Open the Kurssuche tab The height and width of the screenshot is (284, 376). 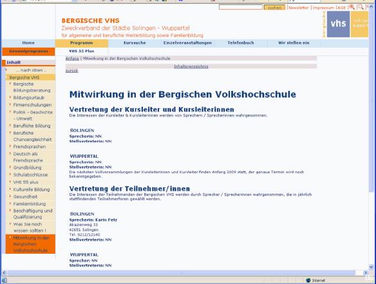(135, 43)
